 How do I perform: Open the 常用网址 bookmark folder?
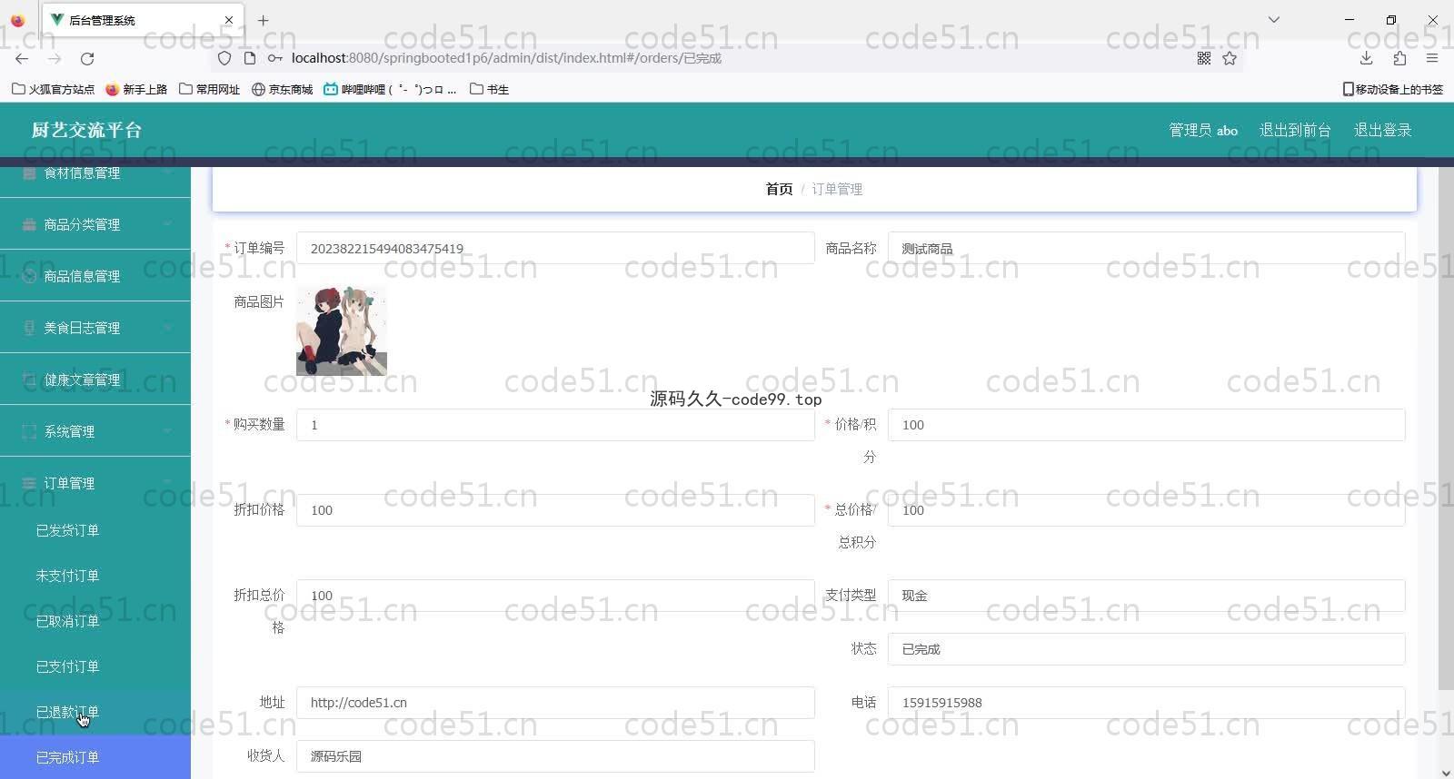click(209, 89)
